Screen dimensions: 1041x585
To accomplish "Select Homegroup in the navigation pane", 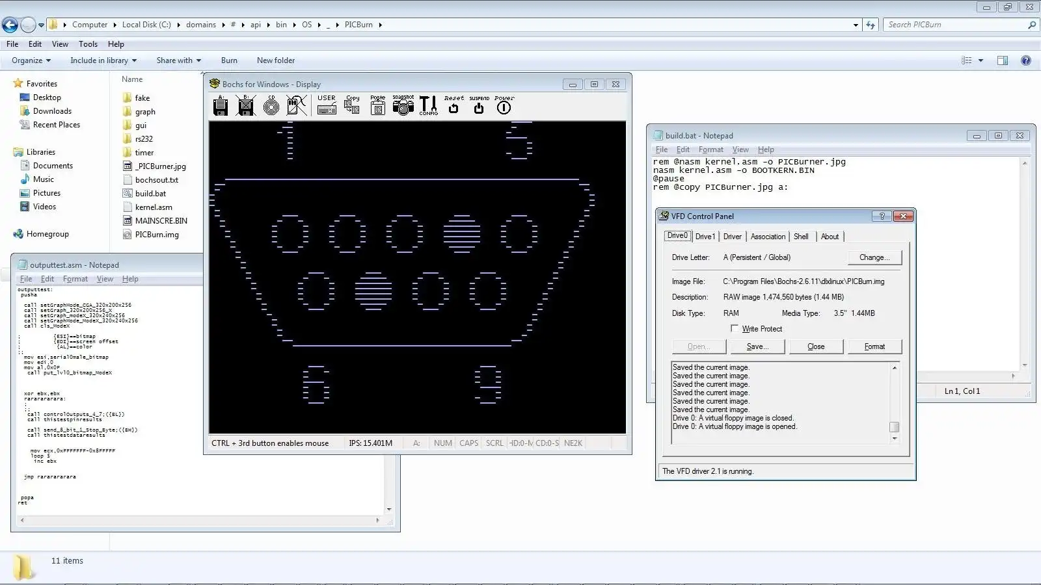I will (47, 234).
